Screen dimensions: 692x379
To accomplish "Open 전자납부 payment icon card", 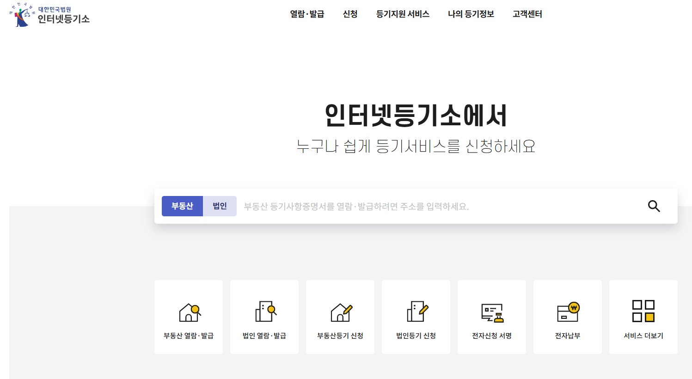I will [x=568, y=317].
